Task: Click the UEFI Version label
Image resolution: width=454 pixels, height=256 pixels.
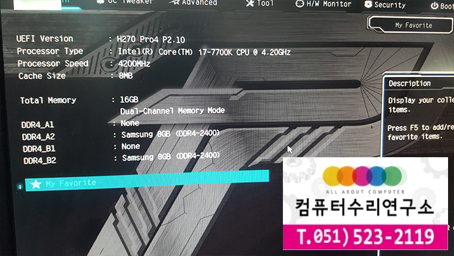Action: [x=45, y=39]
